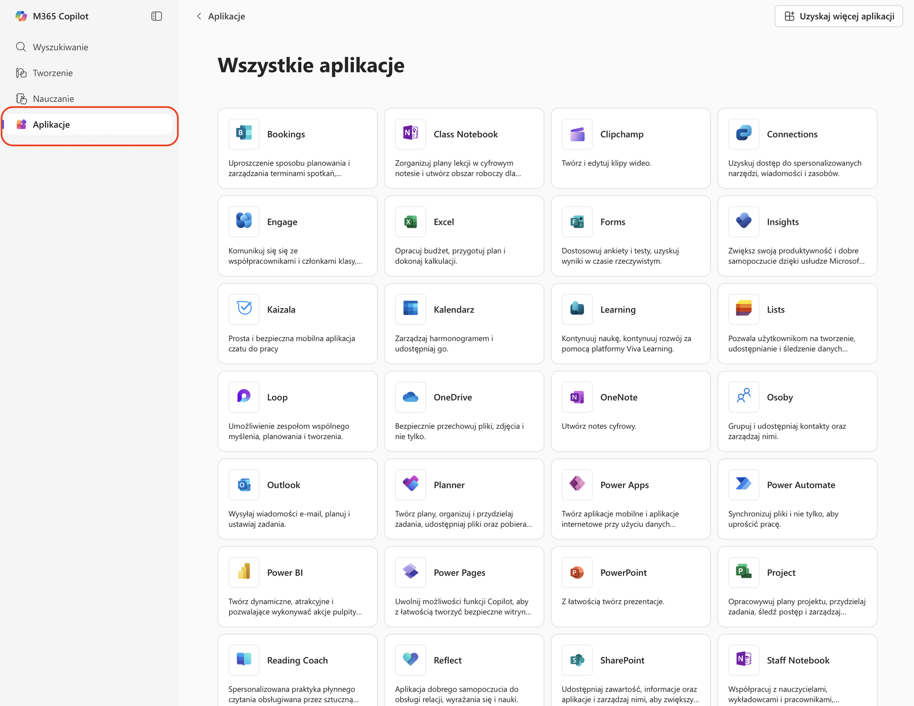
Task: Open the SharePoint app
Action: click(x=630, y=667)
